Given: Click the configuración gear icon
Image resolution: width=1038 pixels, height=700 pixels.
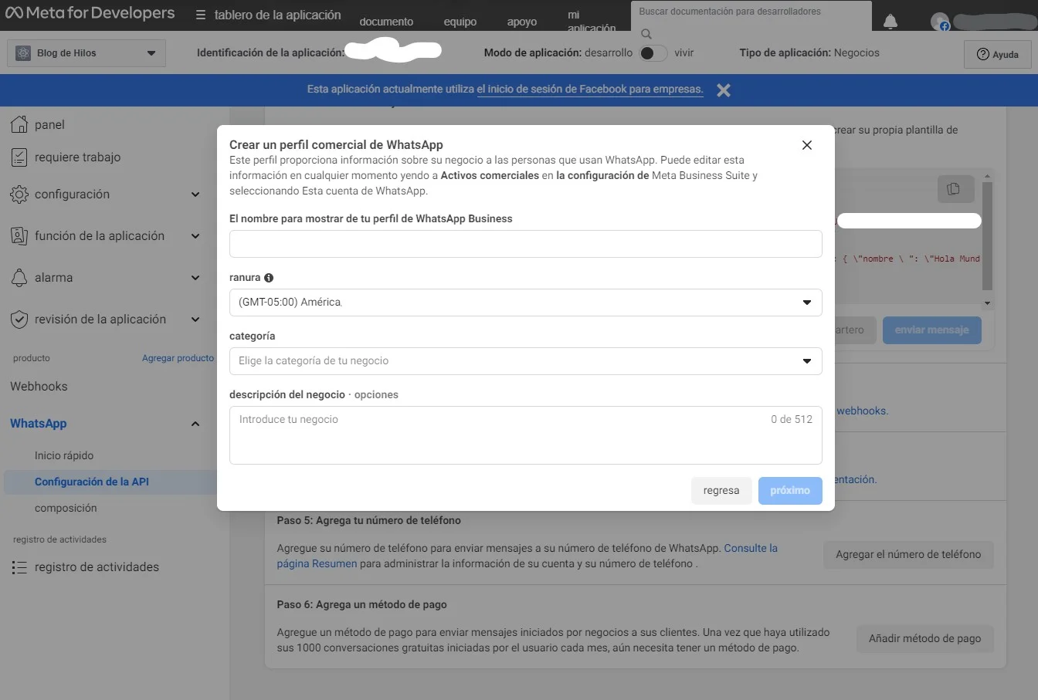Looking at the screenshot, I should click(x=19, y=194).
